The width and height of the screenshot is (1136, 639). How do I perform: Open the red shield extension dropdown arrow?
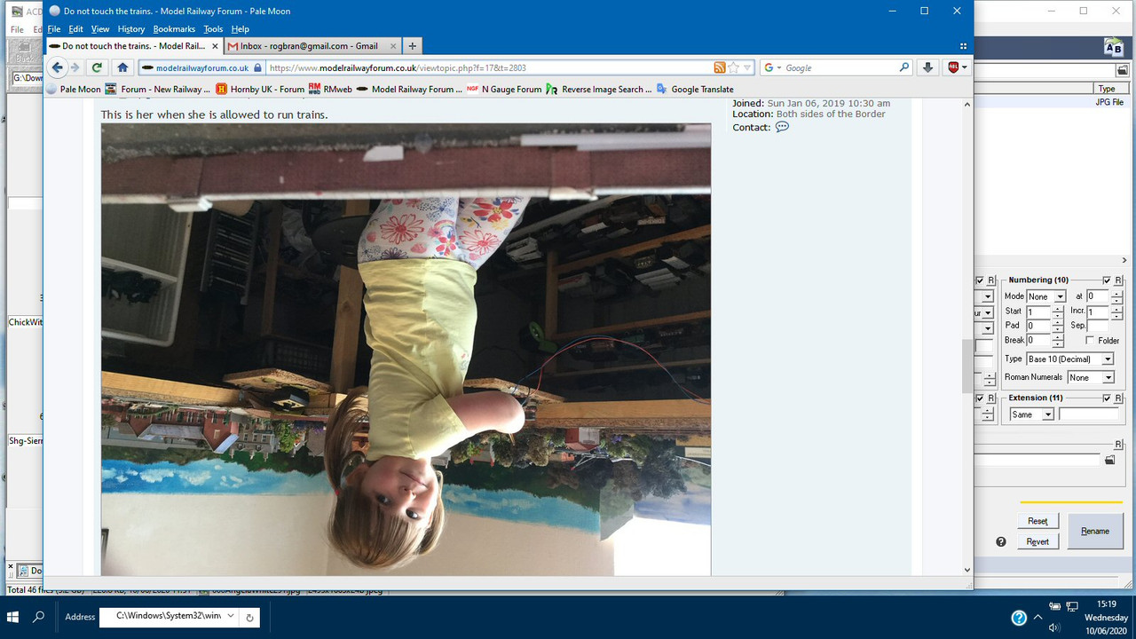[964, 67]
